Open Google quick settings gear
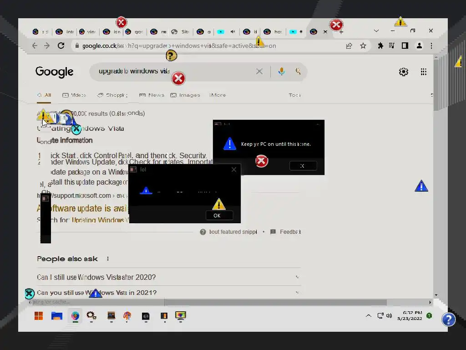The image size is (466, 350). click(403, 72)
